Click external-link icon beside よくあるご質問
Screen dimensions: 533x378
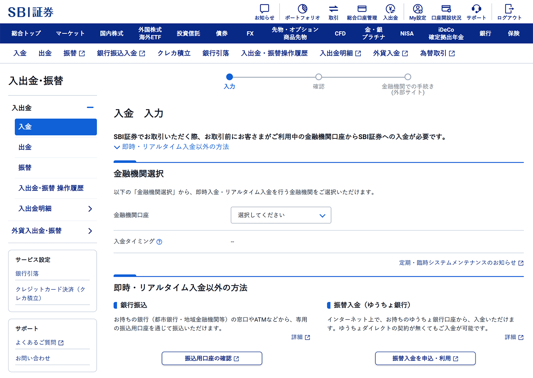pyautogui.click(x=61, y=343)
